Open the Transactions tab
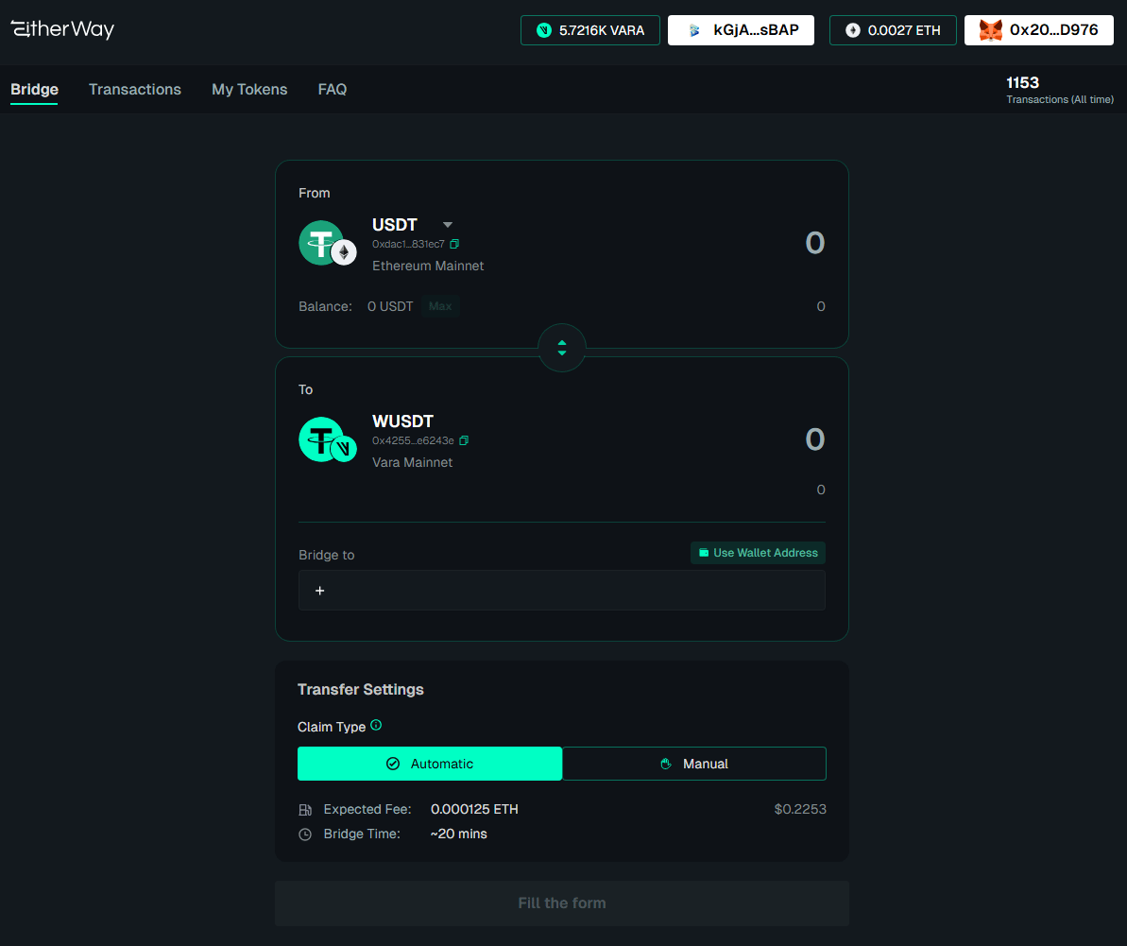Viewport: 1127px width, 946px height. (135, 89)
